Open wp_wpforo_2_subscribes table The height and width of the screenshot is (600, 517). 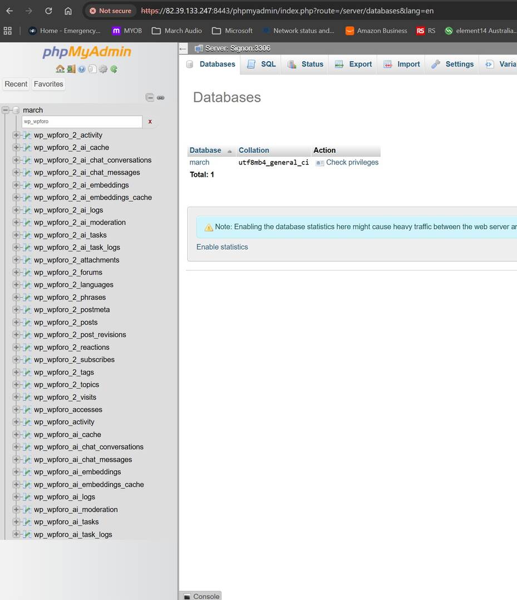click(74, 360)
